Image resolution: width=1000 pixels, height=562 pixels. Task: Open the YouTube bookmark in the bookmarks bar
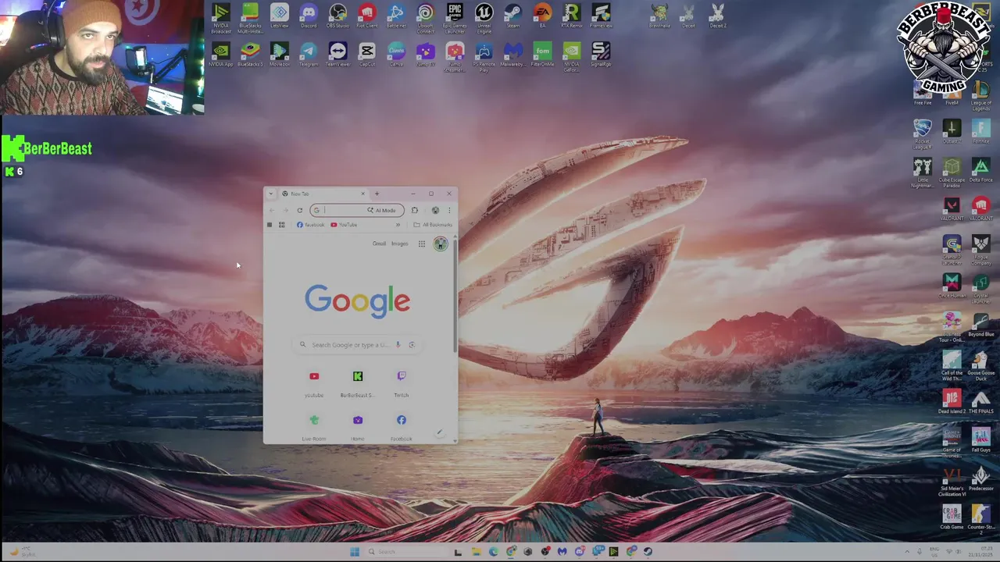[x=344, y=225]
